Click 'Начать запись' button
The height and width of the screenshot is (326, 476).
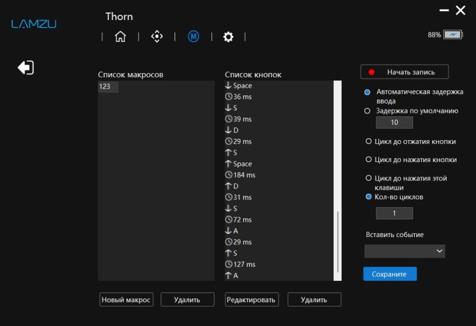tap(405, 72)
